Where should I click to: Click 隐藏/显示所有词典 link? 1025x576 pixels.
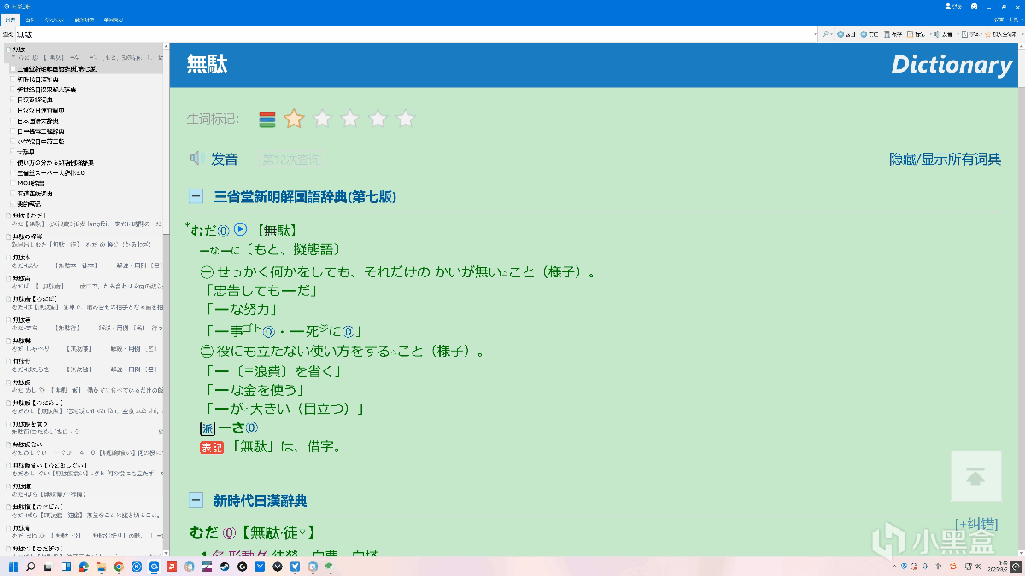tap(945, 159)
